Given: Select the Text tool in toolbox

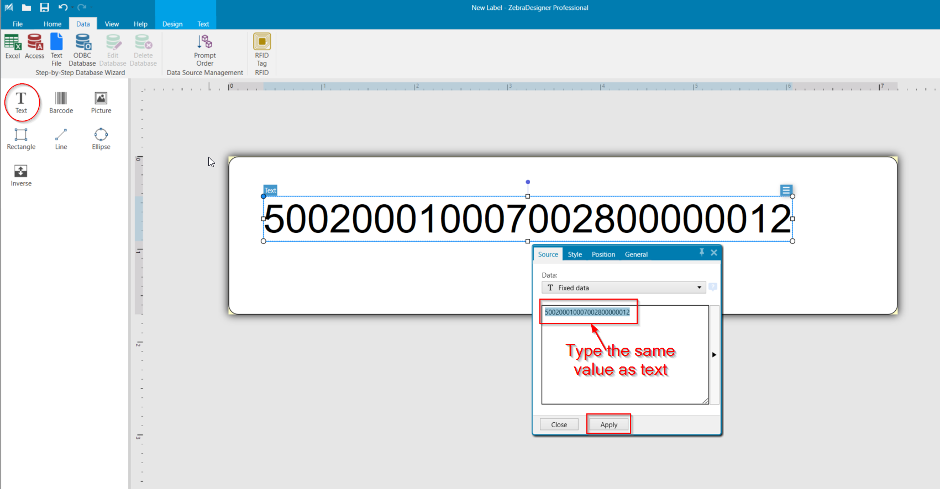Looking at the screenshot, I should point(21,102).
